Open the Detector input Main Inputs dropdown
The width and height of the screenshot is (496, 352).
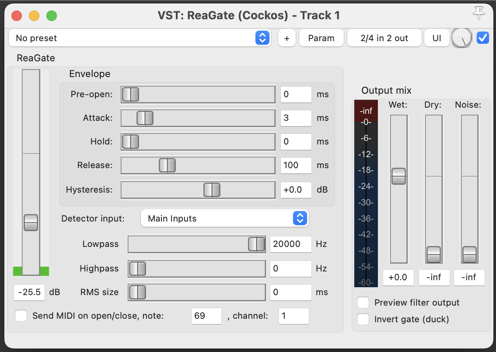click(224, 218)
